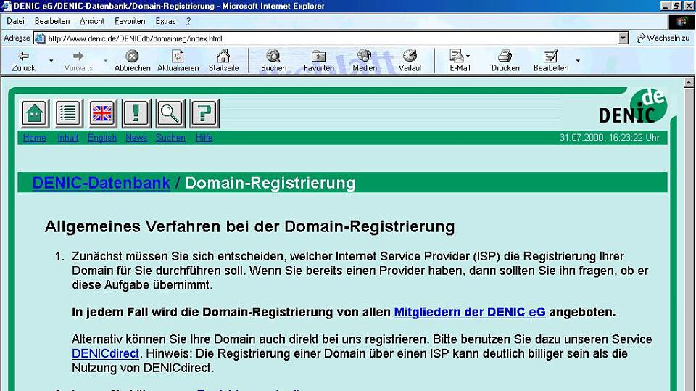Click the DENIC home icon button

[x=34, y=114]
